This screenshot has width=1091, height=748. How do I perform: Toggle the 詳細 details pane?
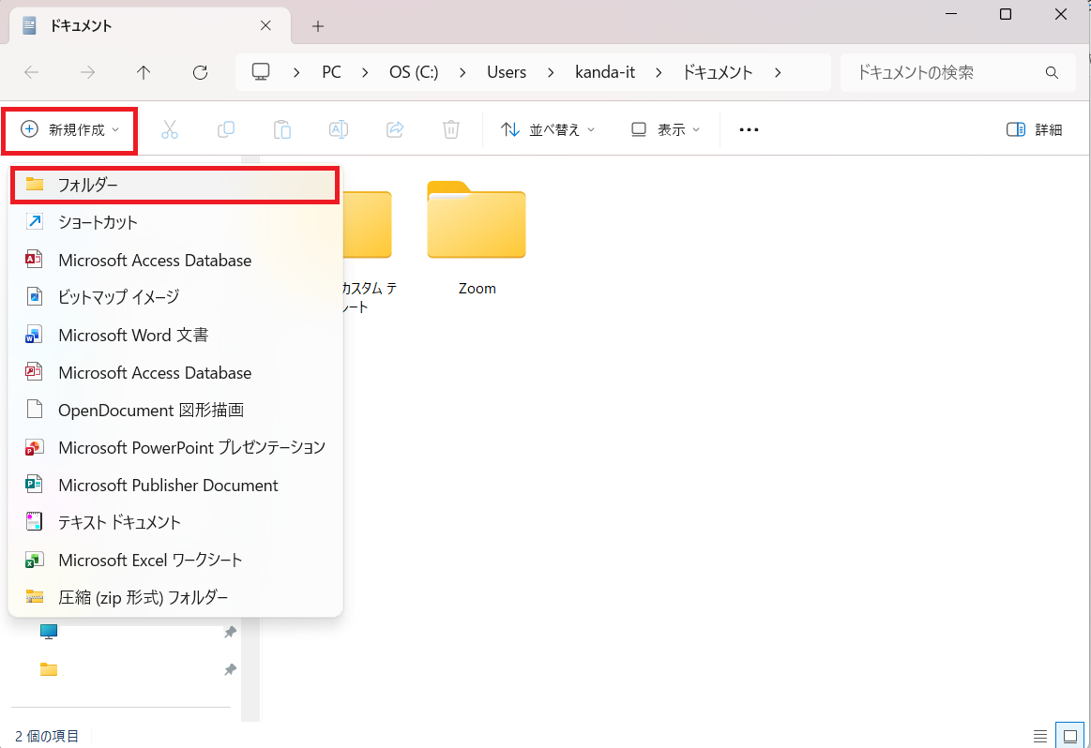tap(1034, 129)
